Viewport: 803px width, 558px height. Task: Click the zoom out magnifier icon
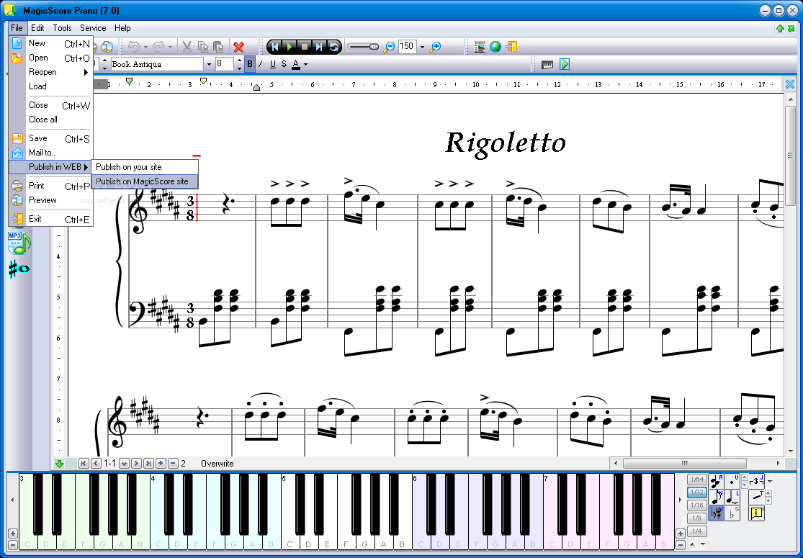click(389, 47)
